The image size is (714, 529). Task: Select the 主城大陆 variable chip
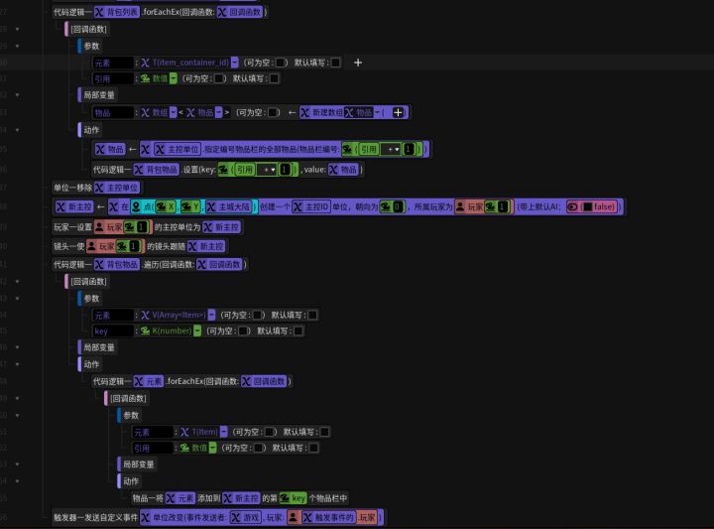click(229, 206)
